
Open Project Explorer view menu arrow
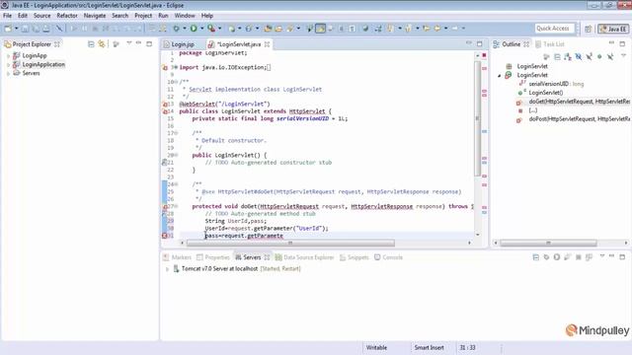click(129, 43)
